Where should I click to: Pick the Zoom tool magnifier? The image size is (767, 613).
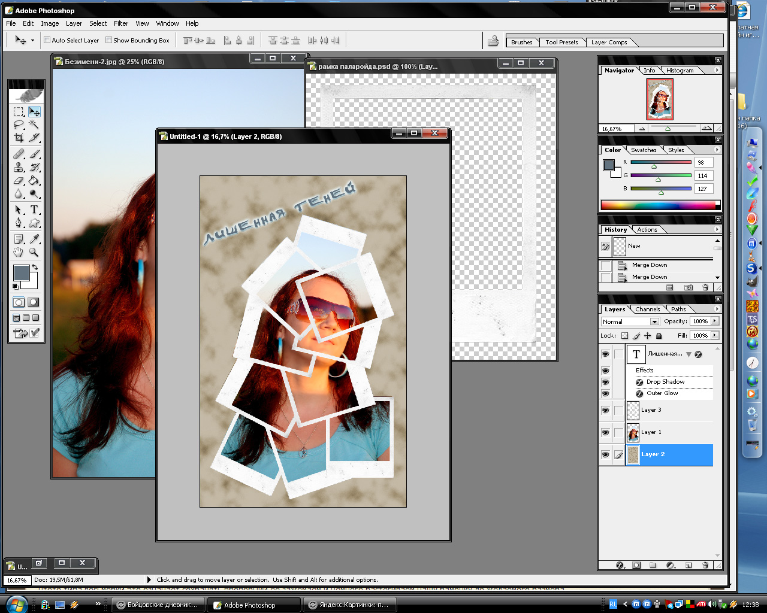[34, 252]
